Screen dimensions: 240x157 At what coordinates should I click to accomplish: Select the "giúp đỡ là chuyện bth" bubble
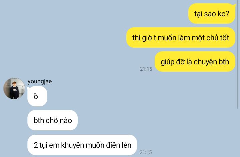click(x=195, y=62)
